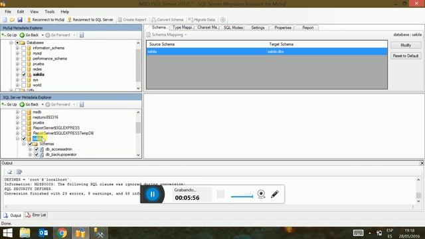The width and height of the screenshot is (425, 239).
Task: Uncheck the sakila database in MySql explorer
Action: tap(24, 74)
